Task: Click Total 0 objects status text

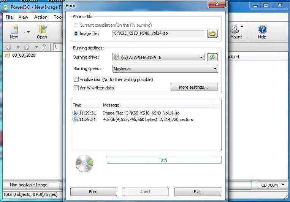Action: point(30,194)
